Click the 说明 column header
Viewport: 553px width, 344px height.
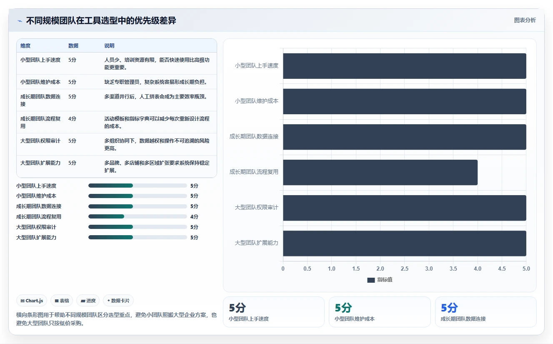point(109,46)
